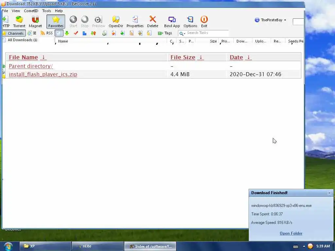Switch to Index of /software taskbar button
This screenshot has height=251, width=335.
click(x=150, y=246)
